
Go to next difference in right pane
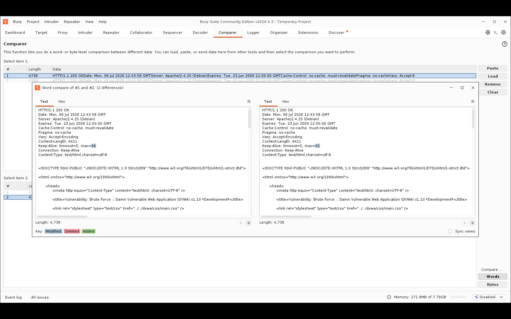472,223
